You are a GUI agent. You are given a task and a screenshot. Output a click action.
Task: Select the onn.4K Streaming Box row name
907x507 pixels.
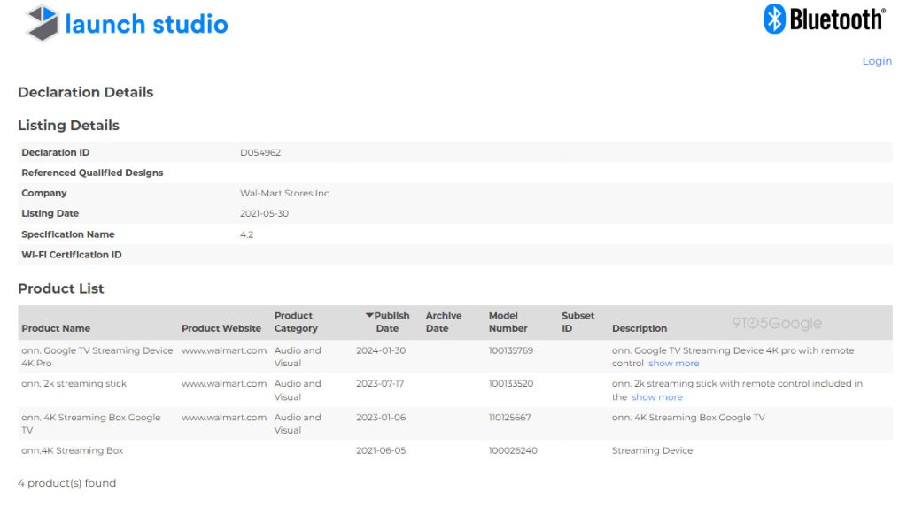[73, 450]
